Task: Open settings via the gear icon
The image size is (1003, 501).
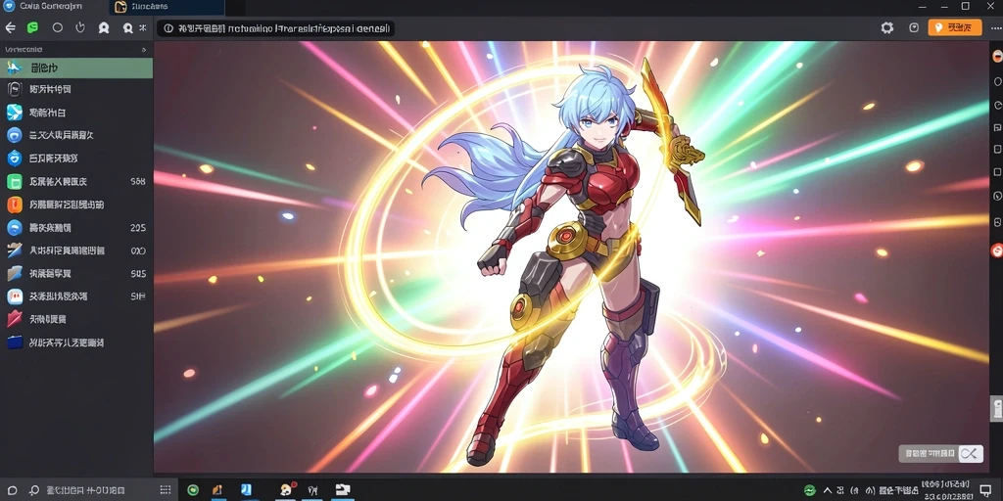Action: 886,27
